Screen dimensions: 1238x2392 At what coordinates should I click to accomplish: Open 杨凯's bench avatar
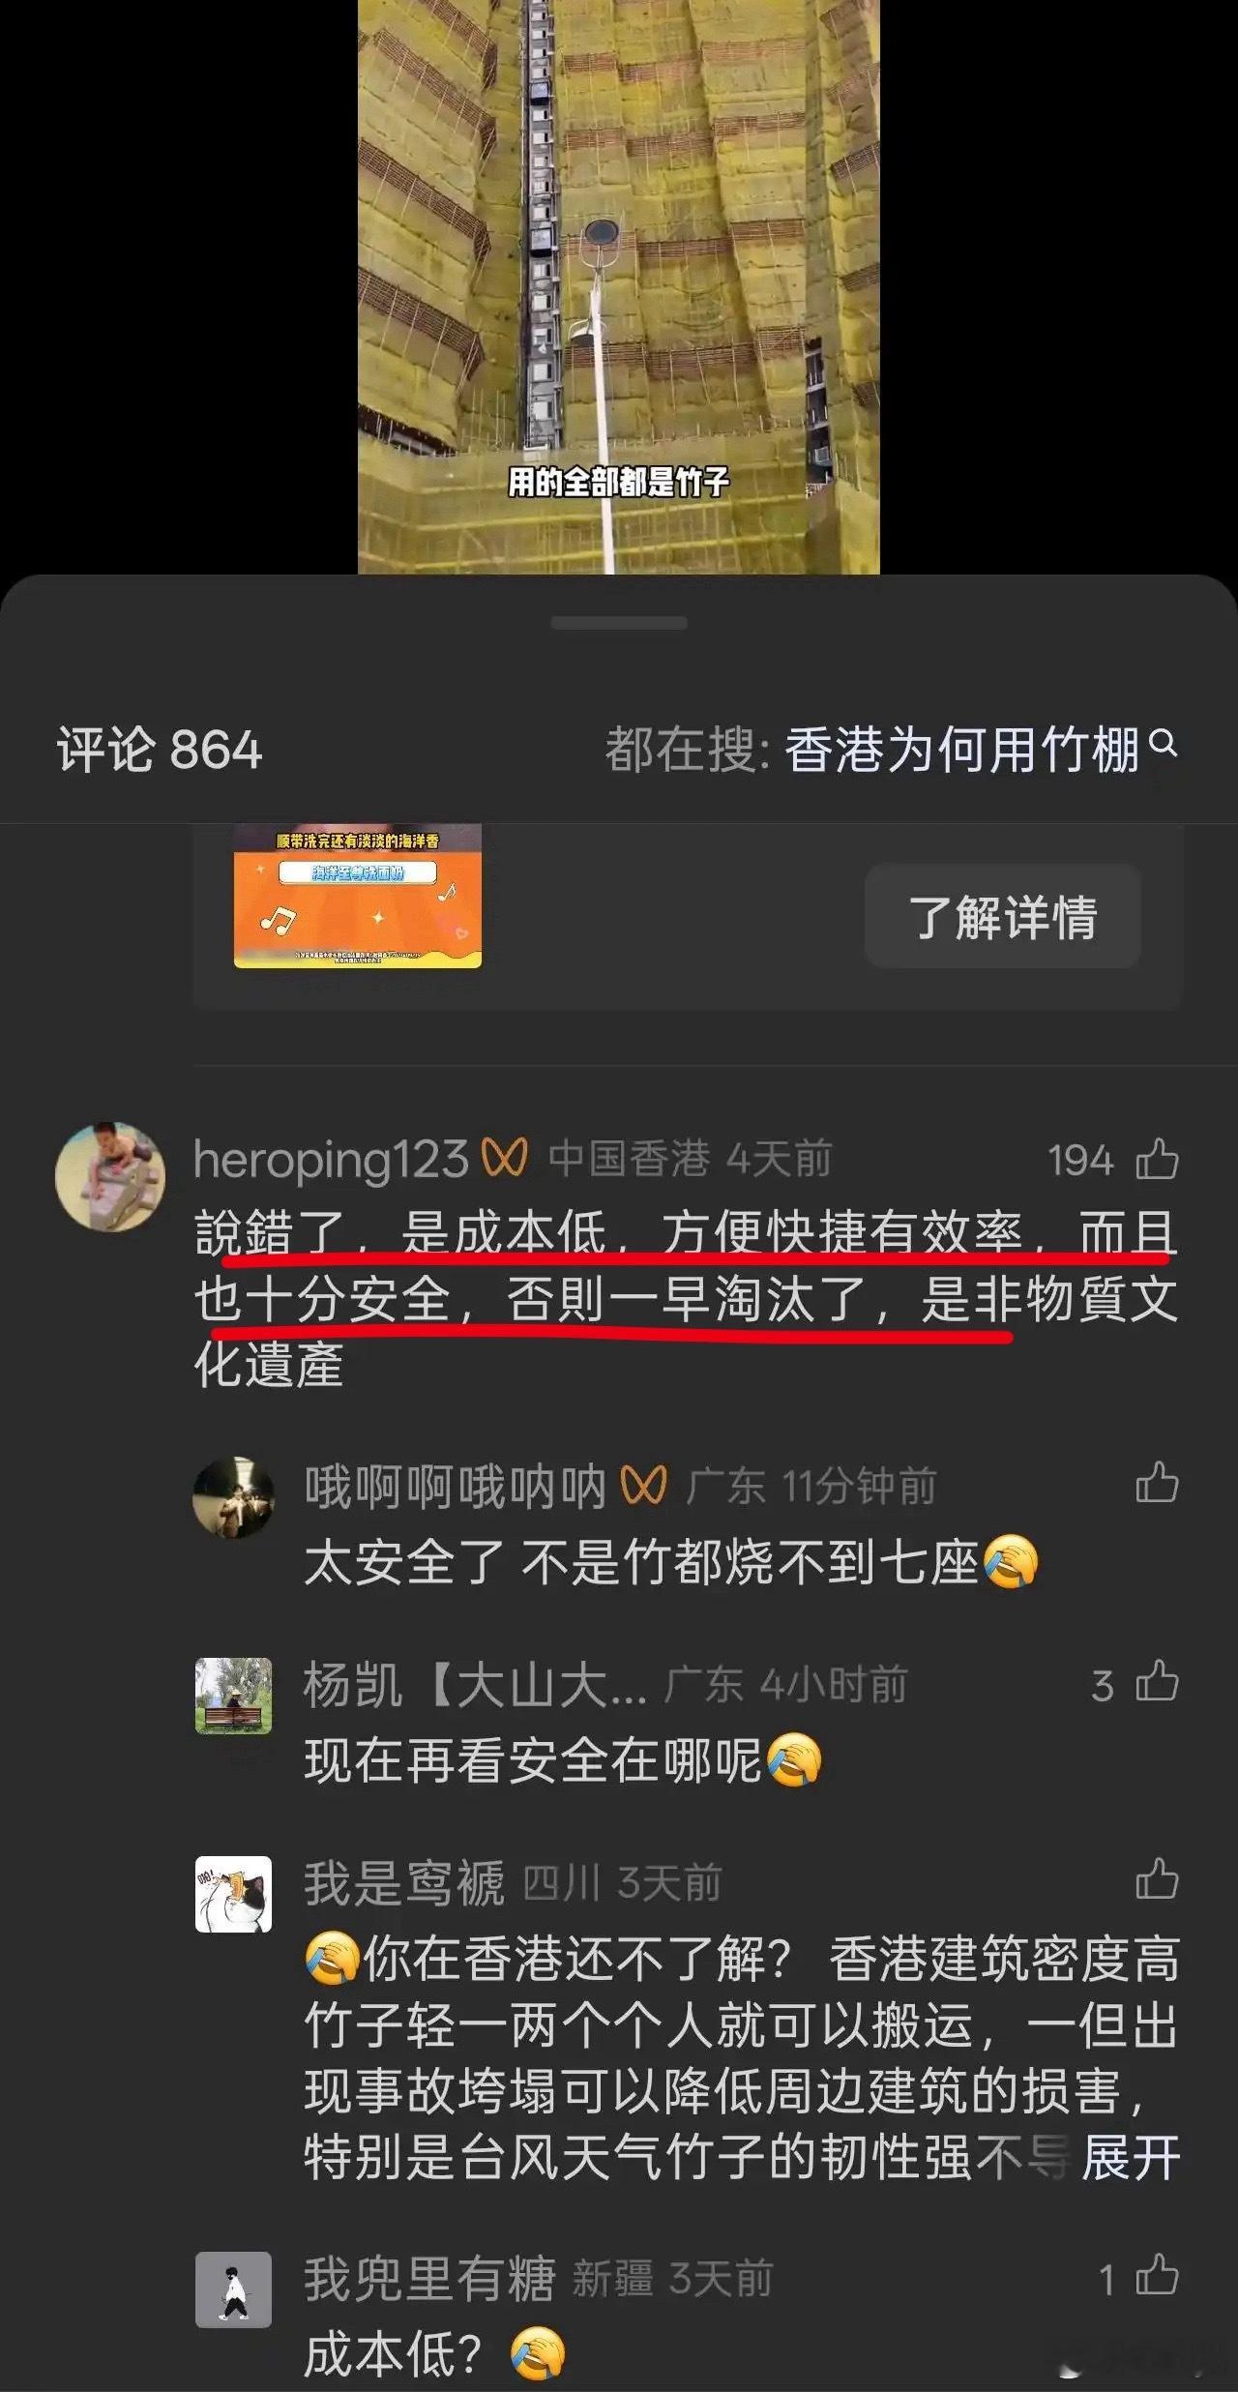point(233,1696)
